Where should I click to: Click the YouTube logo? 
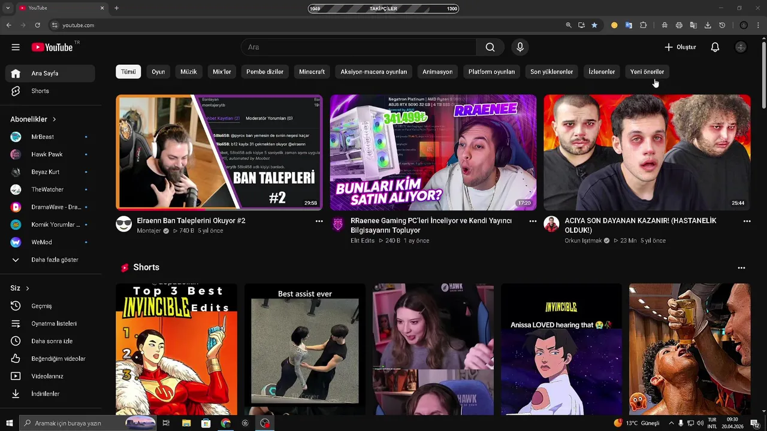52,47
